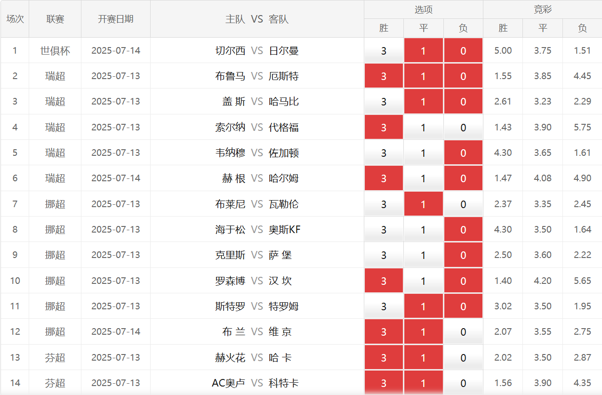Click odds 1.64 for 海于松 match
The image size is (602, 395).
(582, 229)
